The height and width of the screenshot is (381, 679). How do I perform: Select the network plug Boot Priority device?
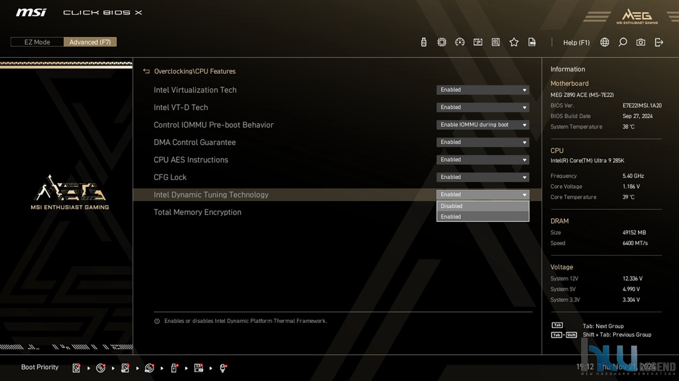pos(223,368)
